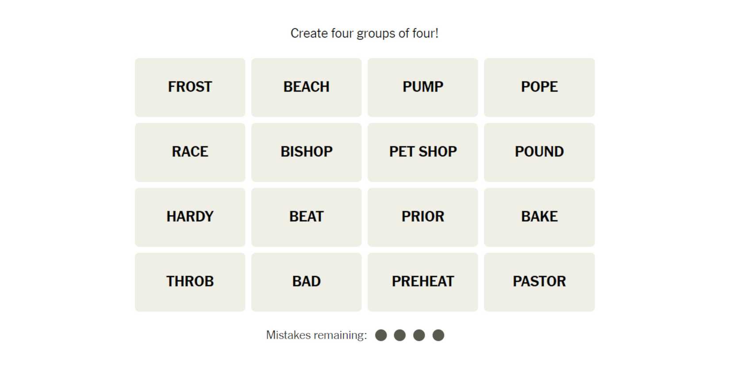
Task: Pick the PREHEAT tile
Action: (x=423, y=282)
